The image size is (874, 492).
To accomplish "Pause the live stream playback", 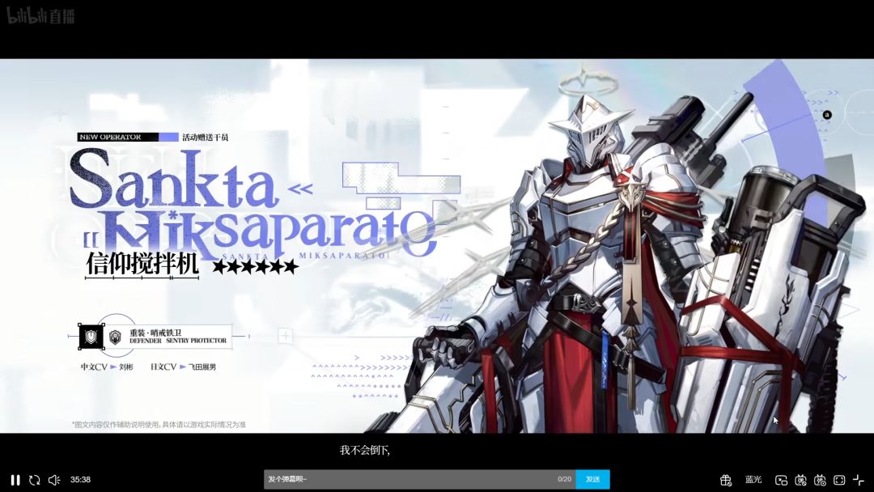I will (15, 480).
